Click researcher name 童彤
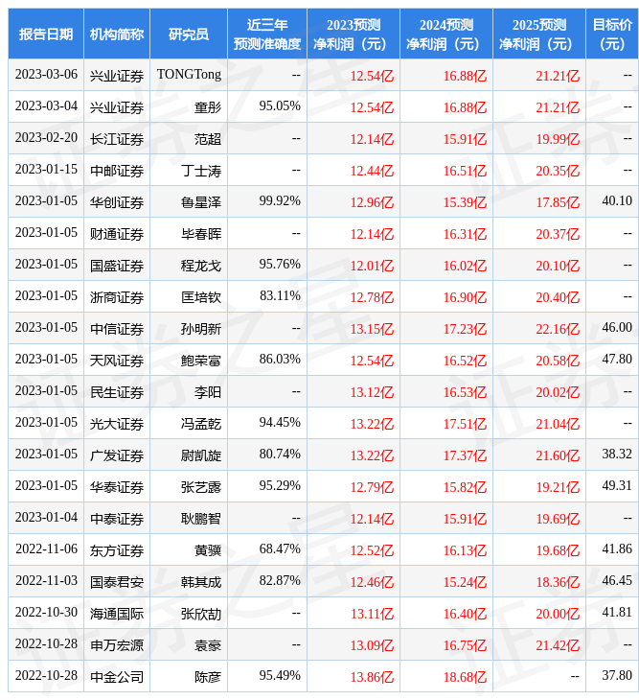 click(208, 107)
